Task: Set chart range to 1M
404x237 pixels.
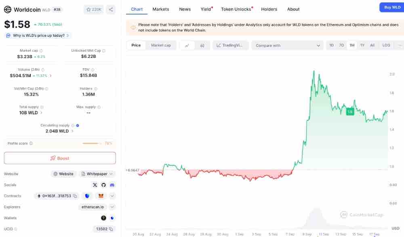Action: tap(352, 45)
